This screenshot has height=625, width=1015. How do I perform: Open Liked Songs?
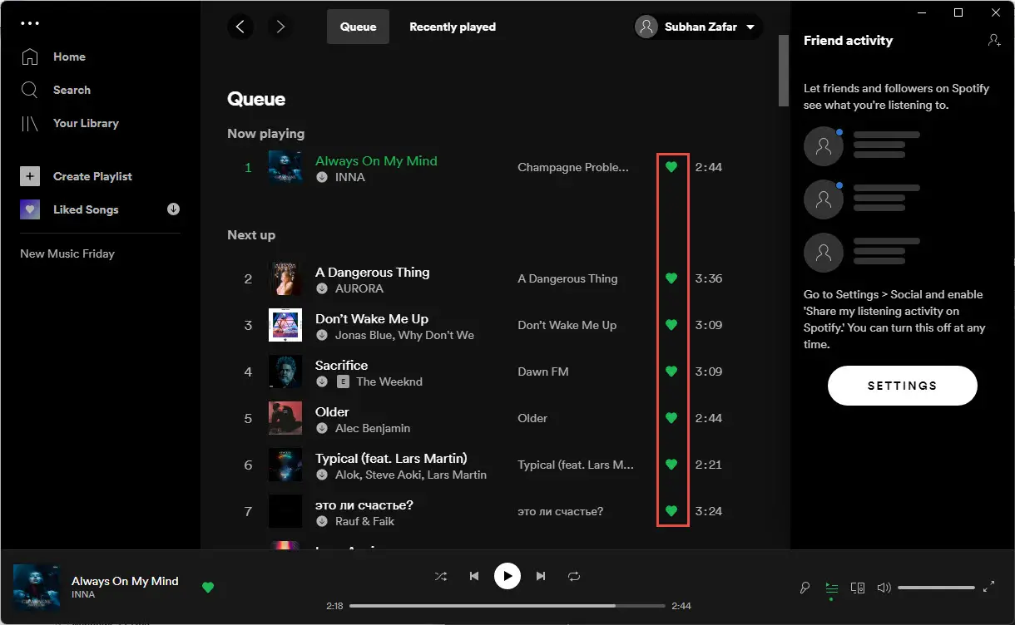pyautogui.click(x=86, y=209)
